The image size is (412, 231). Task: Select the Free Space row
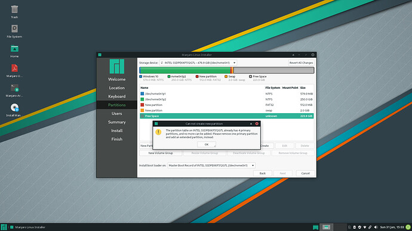[226, 115]
